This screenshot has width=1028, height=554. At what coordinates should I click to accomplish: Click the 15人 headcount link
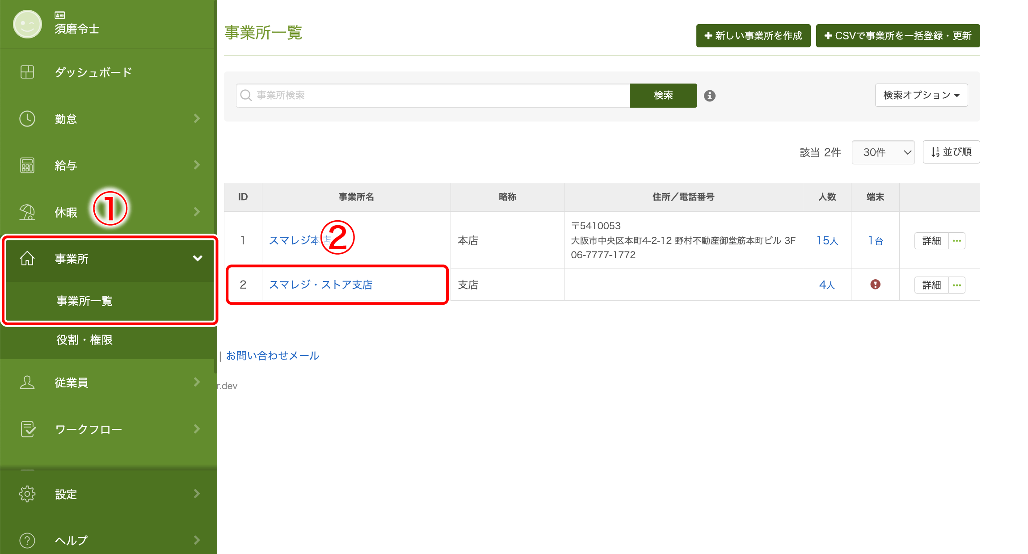coord(827,240)
